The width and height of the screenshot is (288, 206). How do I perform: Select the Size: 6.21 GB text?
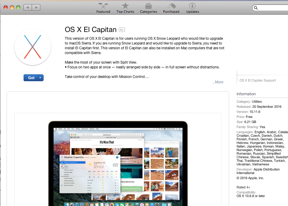[246, 122]
